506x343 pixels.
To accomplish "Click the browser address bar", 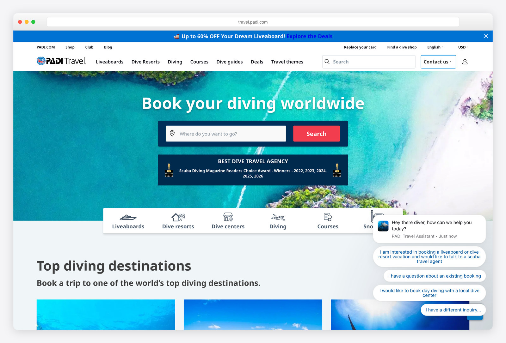I will tap(253, 22).
